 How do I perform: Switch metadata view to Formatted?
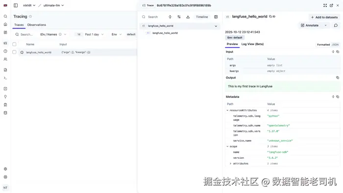323,45
